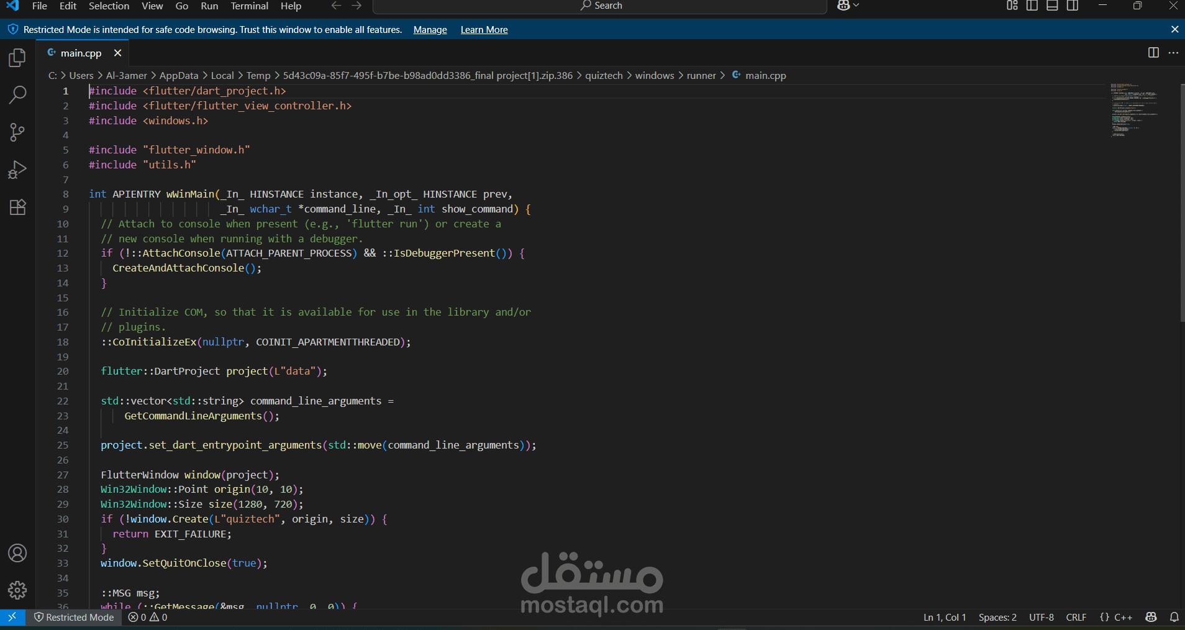Expand the Users breadcrumb
Viewport: 1185px width, 630px height.
(x=81, y=75)
